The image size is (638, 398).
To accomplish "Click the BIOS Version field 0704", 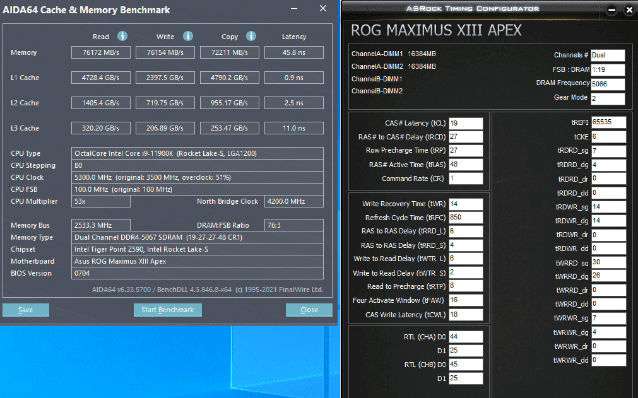I will 198,273.
